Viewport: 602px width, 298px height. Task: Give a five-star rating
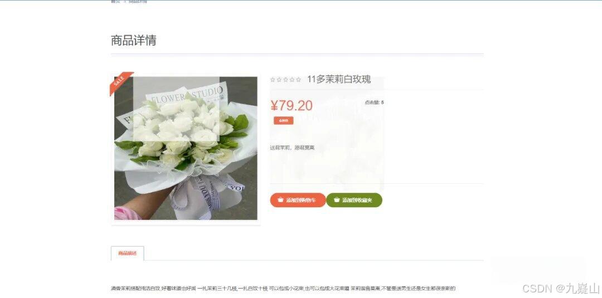299,80
